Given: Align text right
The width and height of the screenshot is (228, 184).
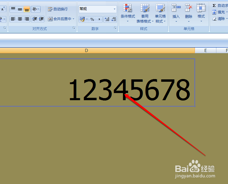Looking at the screenshot, I should coord(27,19).
